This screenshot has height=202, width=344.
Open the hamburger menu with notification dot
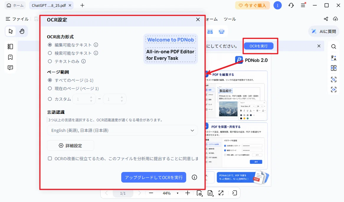pyautogui.click(x=303, y=5)
